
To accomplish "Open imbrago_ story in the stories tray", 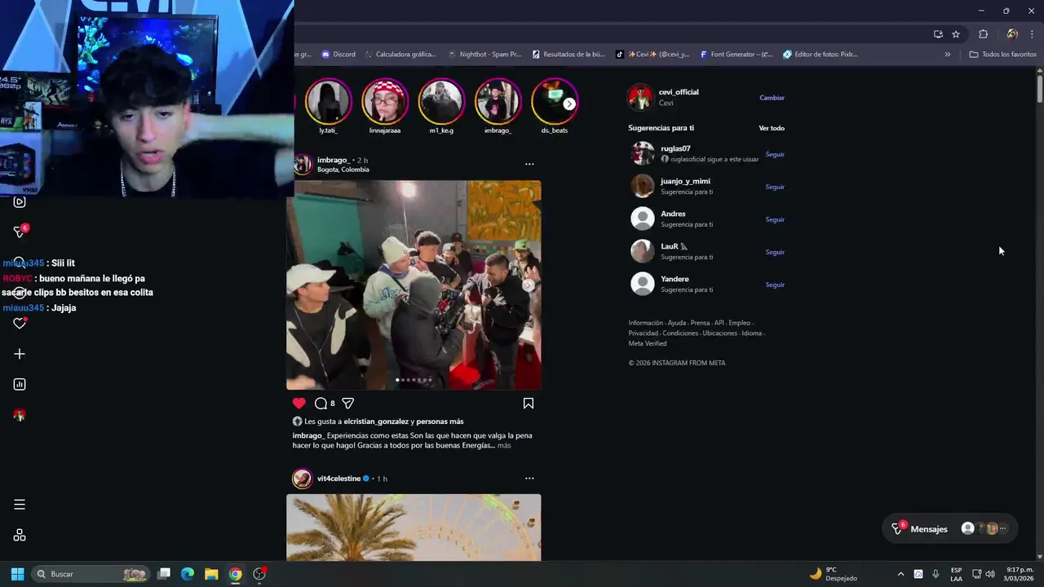I will (x=498, y=101).
